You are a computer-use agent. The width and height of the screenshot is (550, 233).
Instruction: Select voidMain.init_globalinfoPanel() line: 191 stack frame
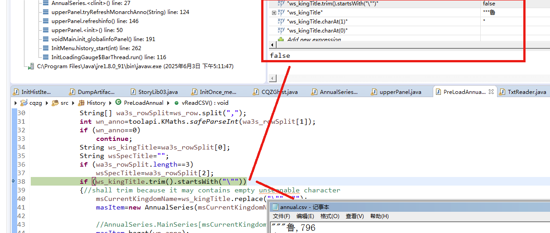pyautogui.click(x=103, y=39)
